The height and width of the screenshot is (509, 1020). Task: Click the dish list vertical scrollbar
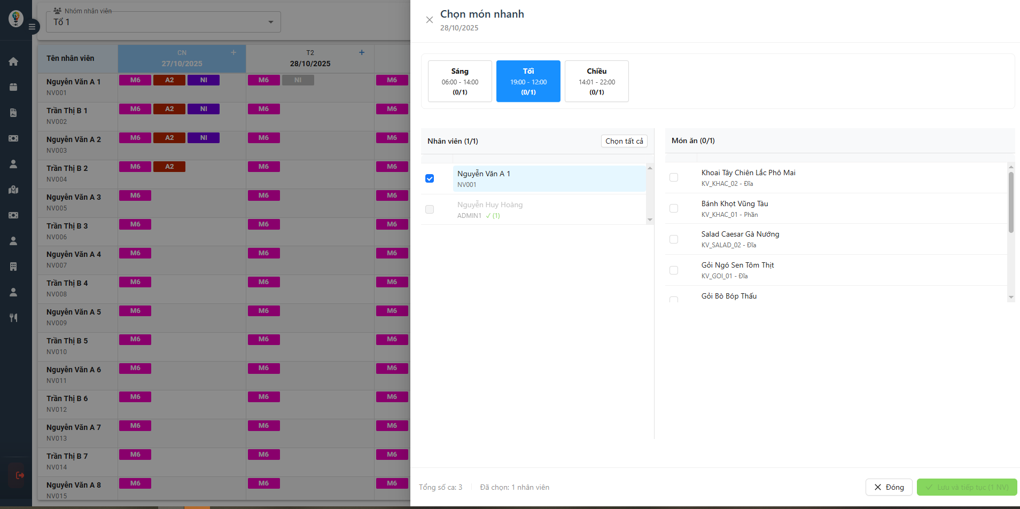(x=1010, y=203)
